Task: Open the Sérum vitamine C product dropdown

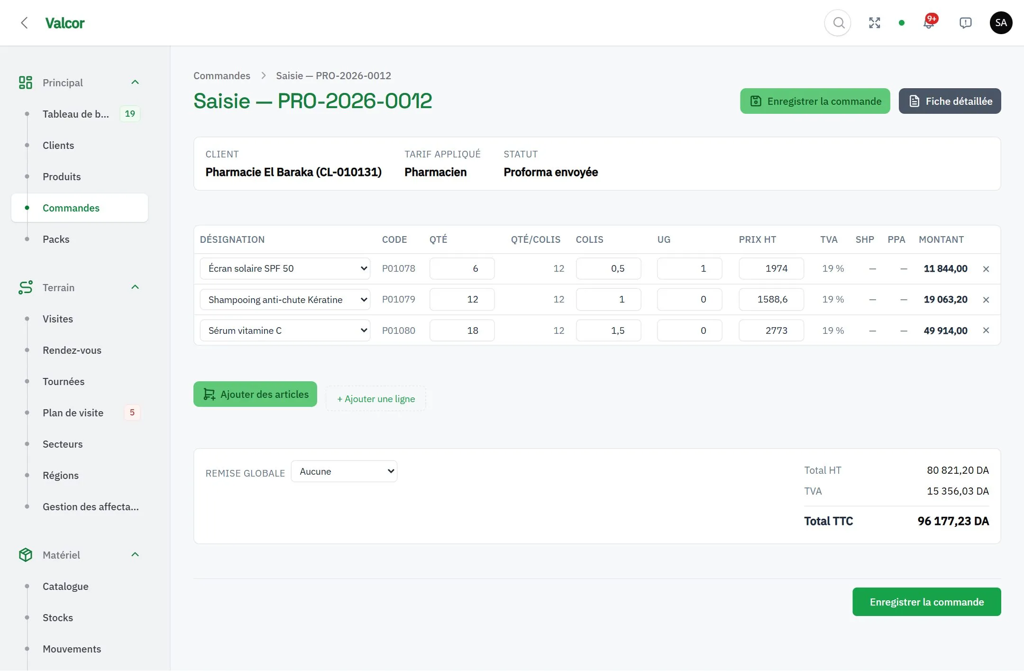Action: (285, 331)
